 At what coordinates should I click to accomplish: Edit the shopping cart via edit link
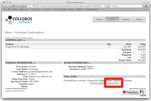24,40
